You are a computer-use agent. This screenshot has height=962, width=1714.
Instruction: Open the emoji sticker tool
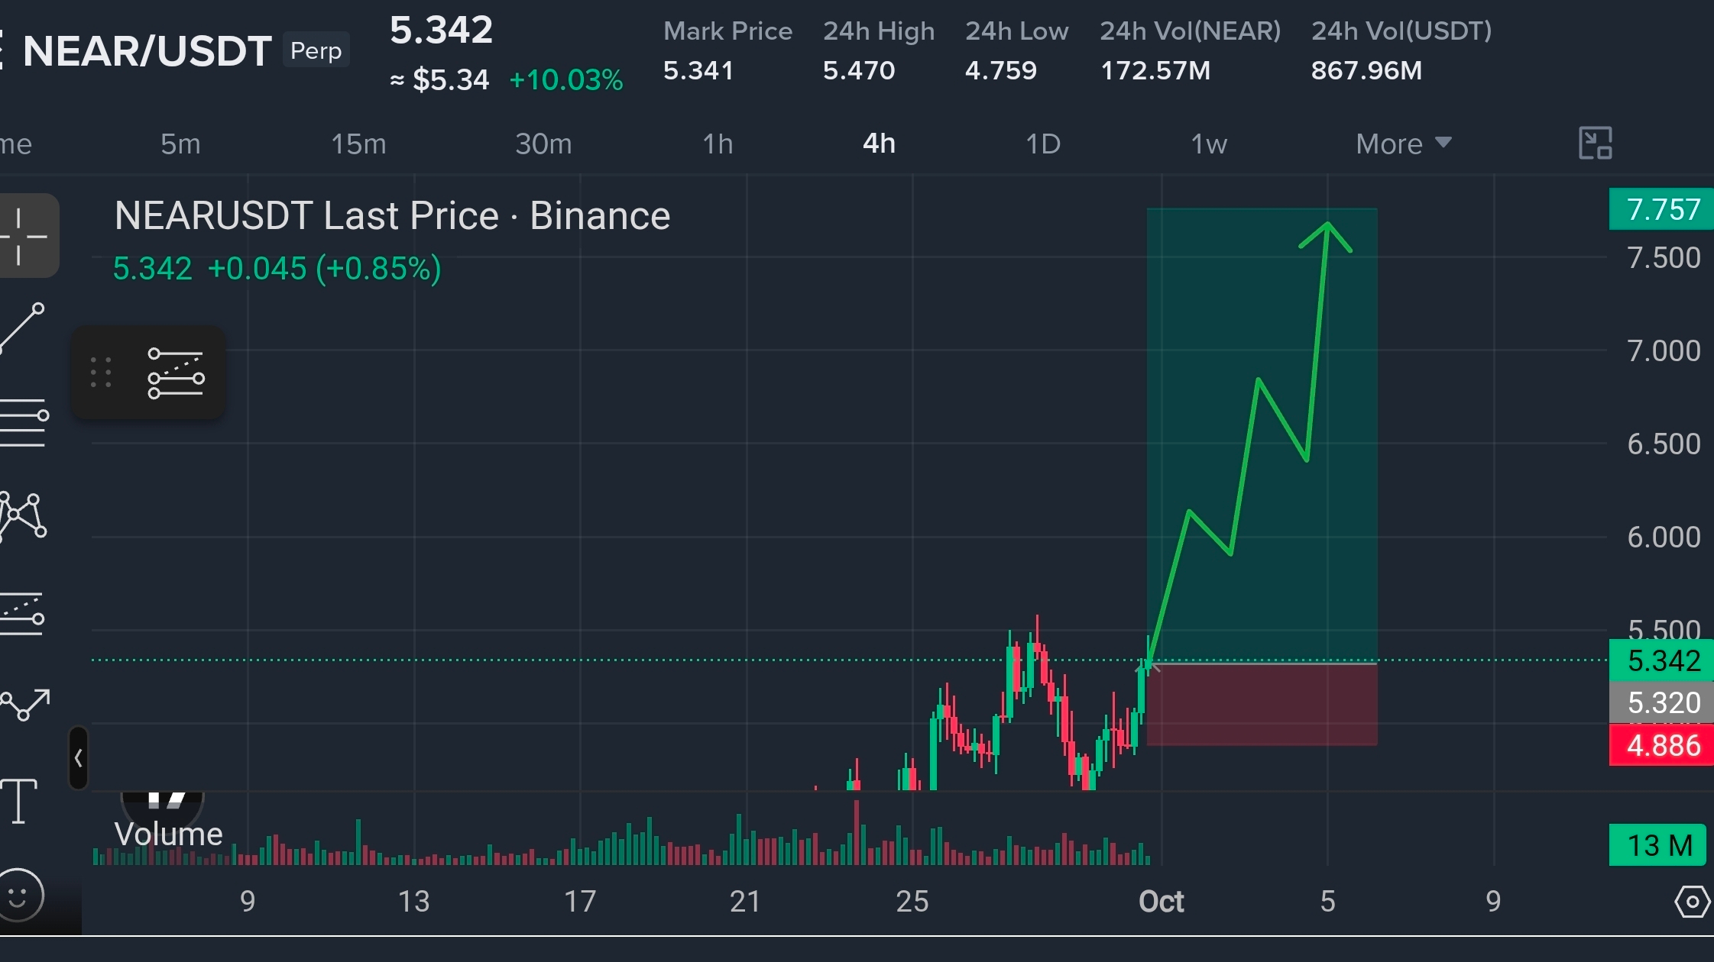pos(20,895)
